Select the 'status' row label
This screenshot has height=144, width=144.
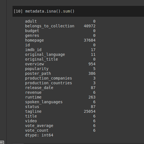click(32, 107)
